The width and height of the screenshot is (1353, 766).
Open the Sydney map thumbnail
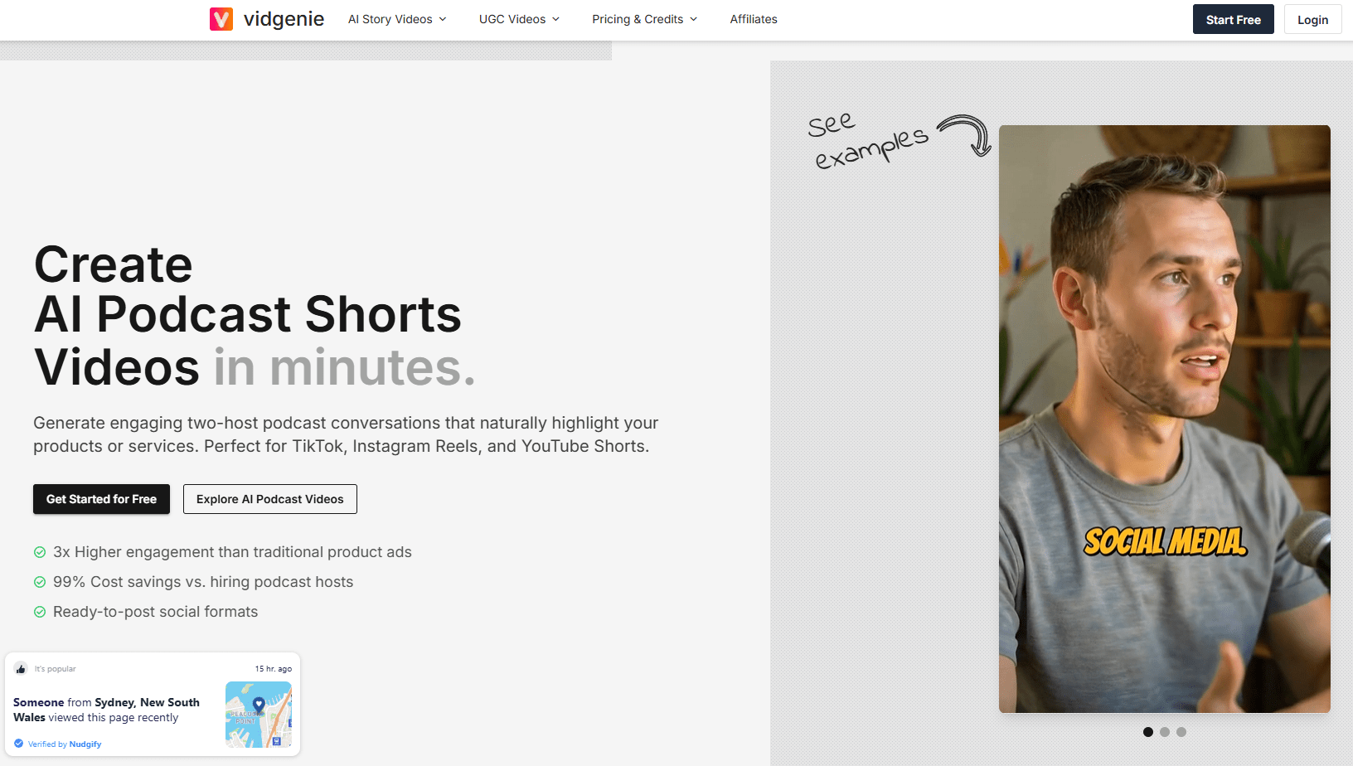pos(258,714)
